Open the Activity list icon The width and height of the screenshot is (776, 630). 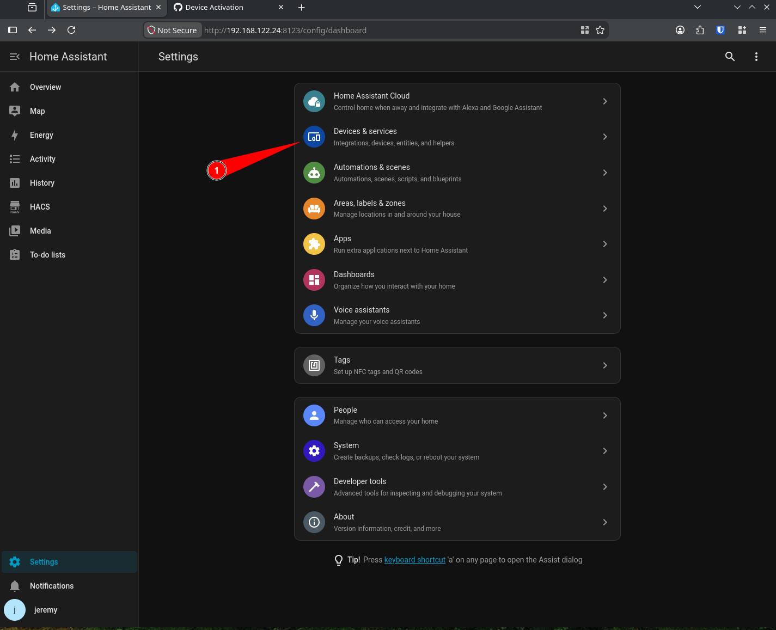click(15, 159)
